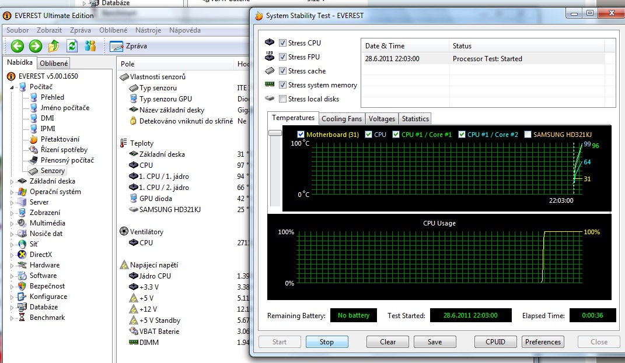Viewport: 625px width, 363px height.
Task: Click the 123 icon beside Stress FPU
Action: click(270, 56)
